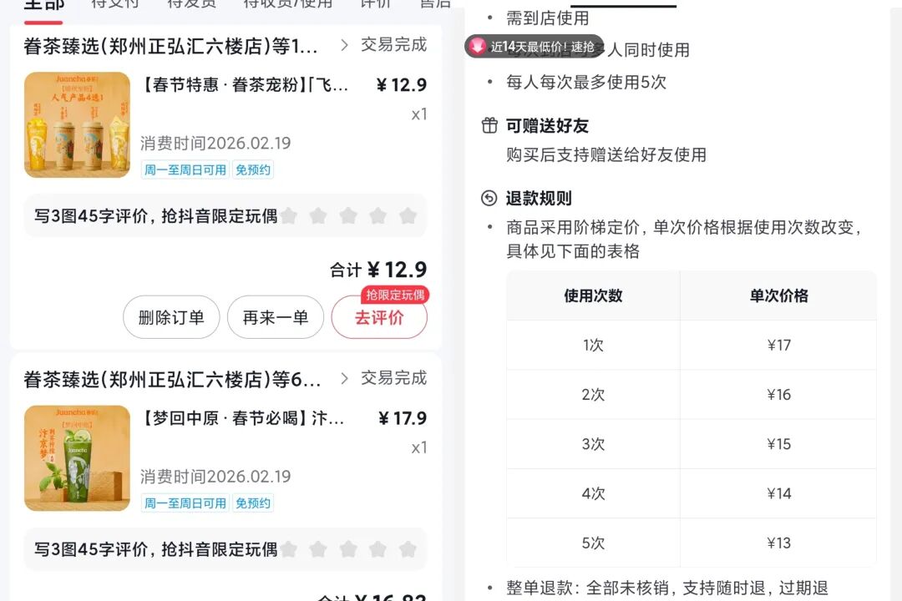Give the ¥17.9 order five stars
The width and height of the screenshot is (902, 601).
(x=408, y=549)
